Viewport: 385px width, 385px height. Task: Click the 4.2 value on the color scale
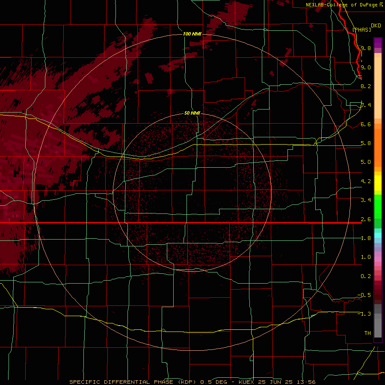(x=366, y=181)
